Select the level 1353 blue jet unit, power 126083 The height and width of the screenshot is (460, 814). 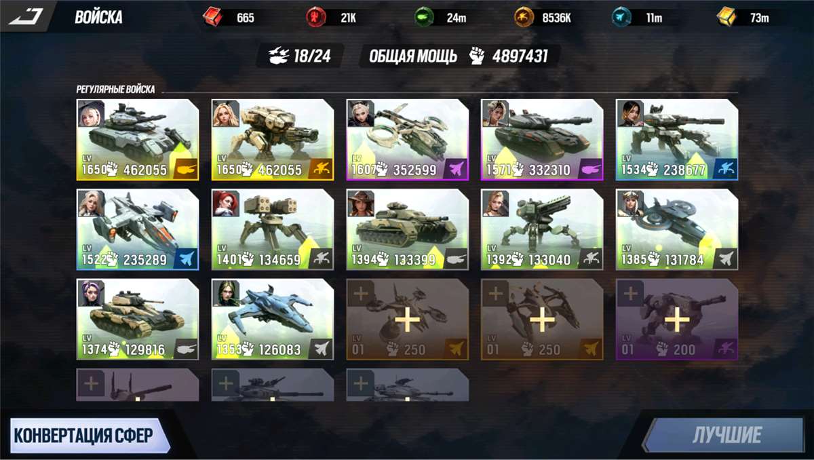273,319
